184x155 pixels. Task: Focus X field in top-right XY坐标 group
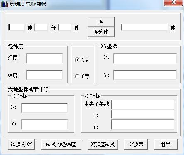click(145, 58)
